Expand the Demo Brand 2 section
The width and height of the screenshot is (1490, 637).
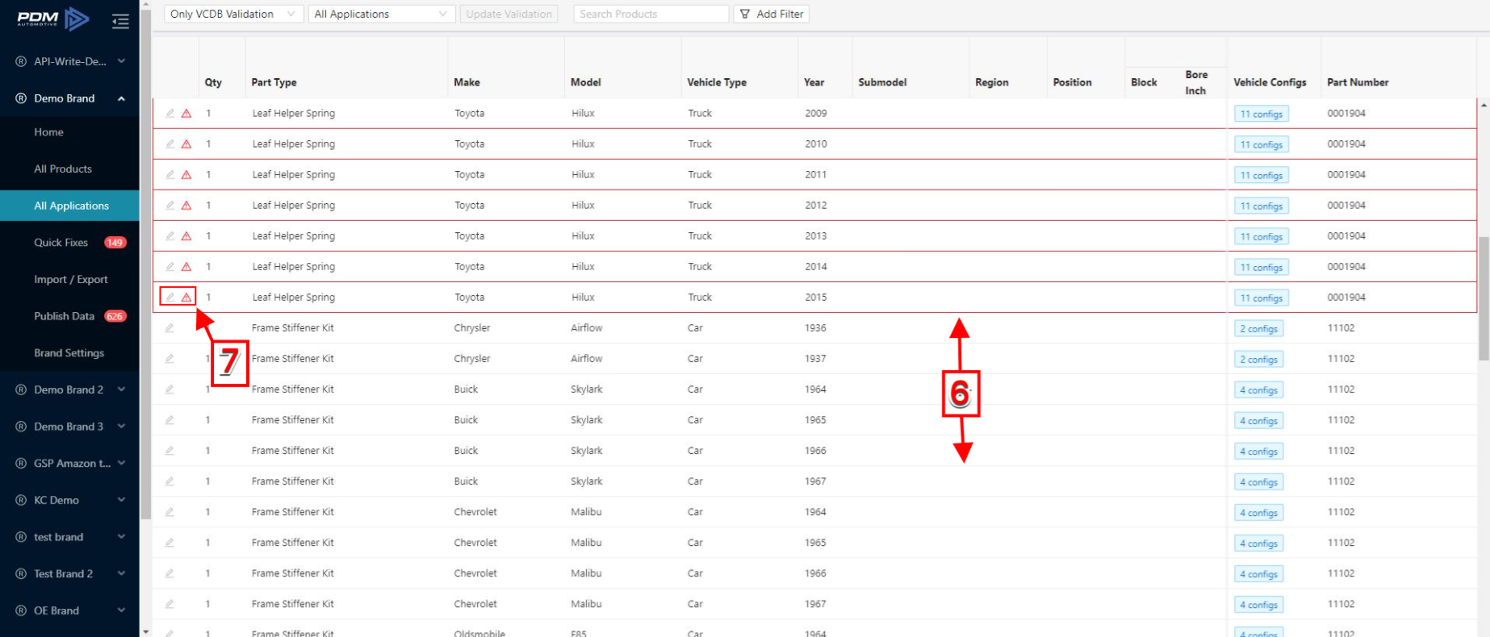[x=121, y=389]
